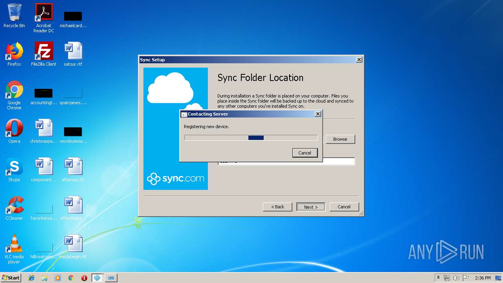Click the Sync Folder Location heading
This screenshot has height=283, width=503.
coord(261,78)
